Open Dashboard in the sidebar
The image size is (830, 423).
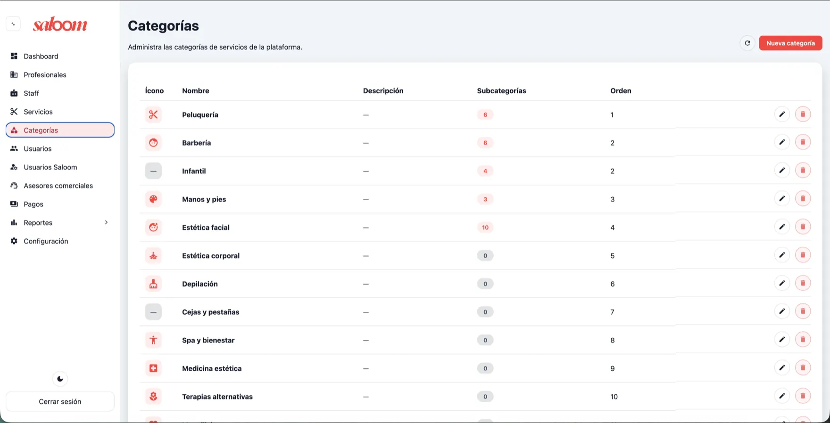[x=60, y=56]
